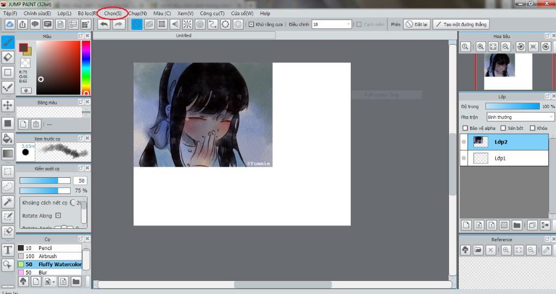Viewport: 556px width, 294px height.
Task: Toggle visibility of Lớp2 layer
Action: [x=464, y=142]
